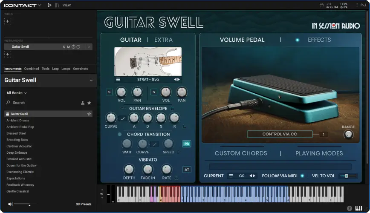370x213 pixels.
Task: Click the tempo sync icon next to R knob
Action: click(184, 127)
